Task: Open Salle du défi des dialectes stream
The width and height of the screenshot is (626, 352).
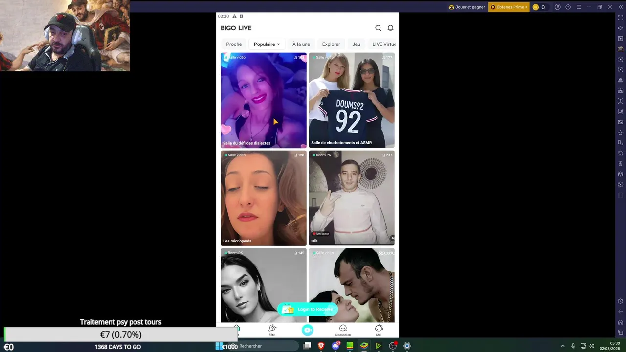Action: 264,100
